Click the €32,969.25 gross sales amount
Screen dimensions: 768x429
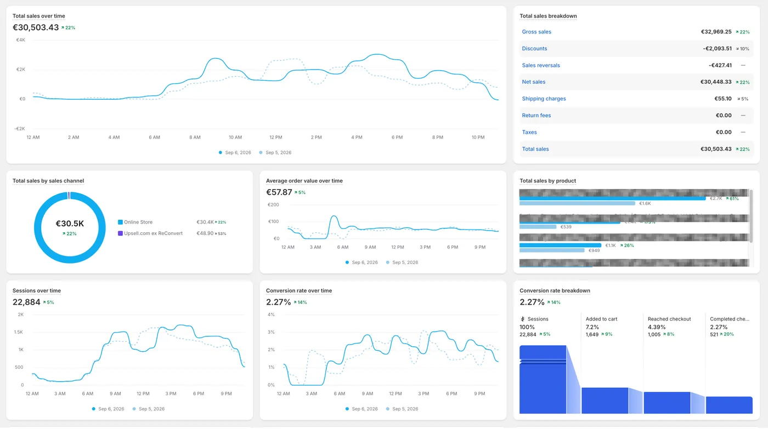click(x=716, y=32)
